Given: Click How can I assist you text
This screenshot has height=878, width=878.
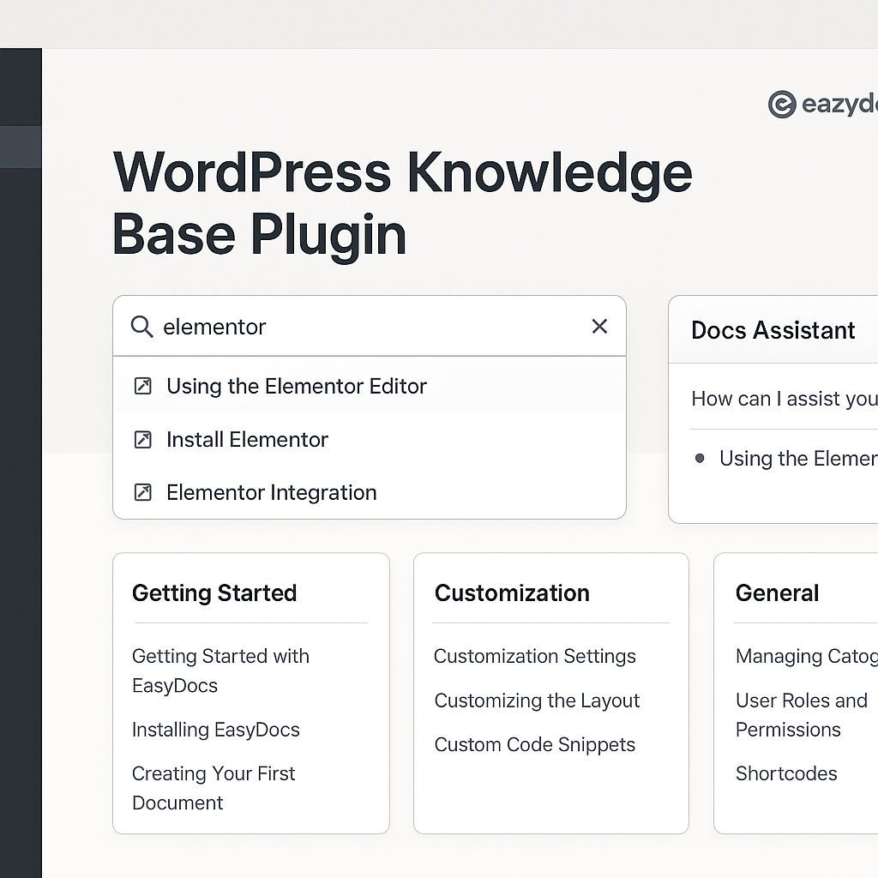Looking at the screenshot, I should coord(785,399).
